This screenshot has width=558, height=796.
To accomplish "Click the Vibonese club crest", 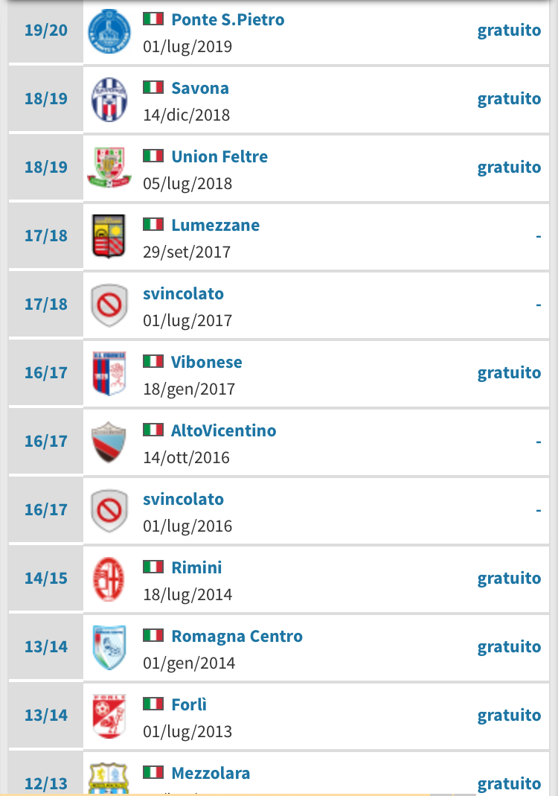I will point(109,373).
